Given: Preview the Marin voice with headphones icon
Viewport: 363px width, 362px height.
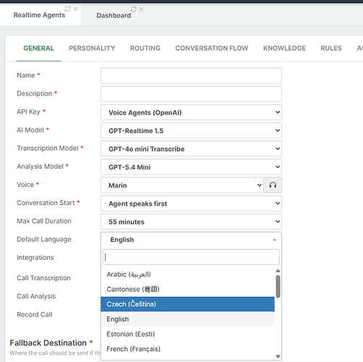Looking at the screenshot, I should (x=273, y=185).
